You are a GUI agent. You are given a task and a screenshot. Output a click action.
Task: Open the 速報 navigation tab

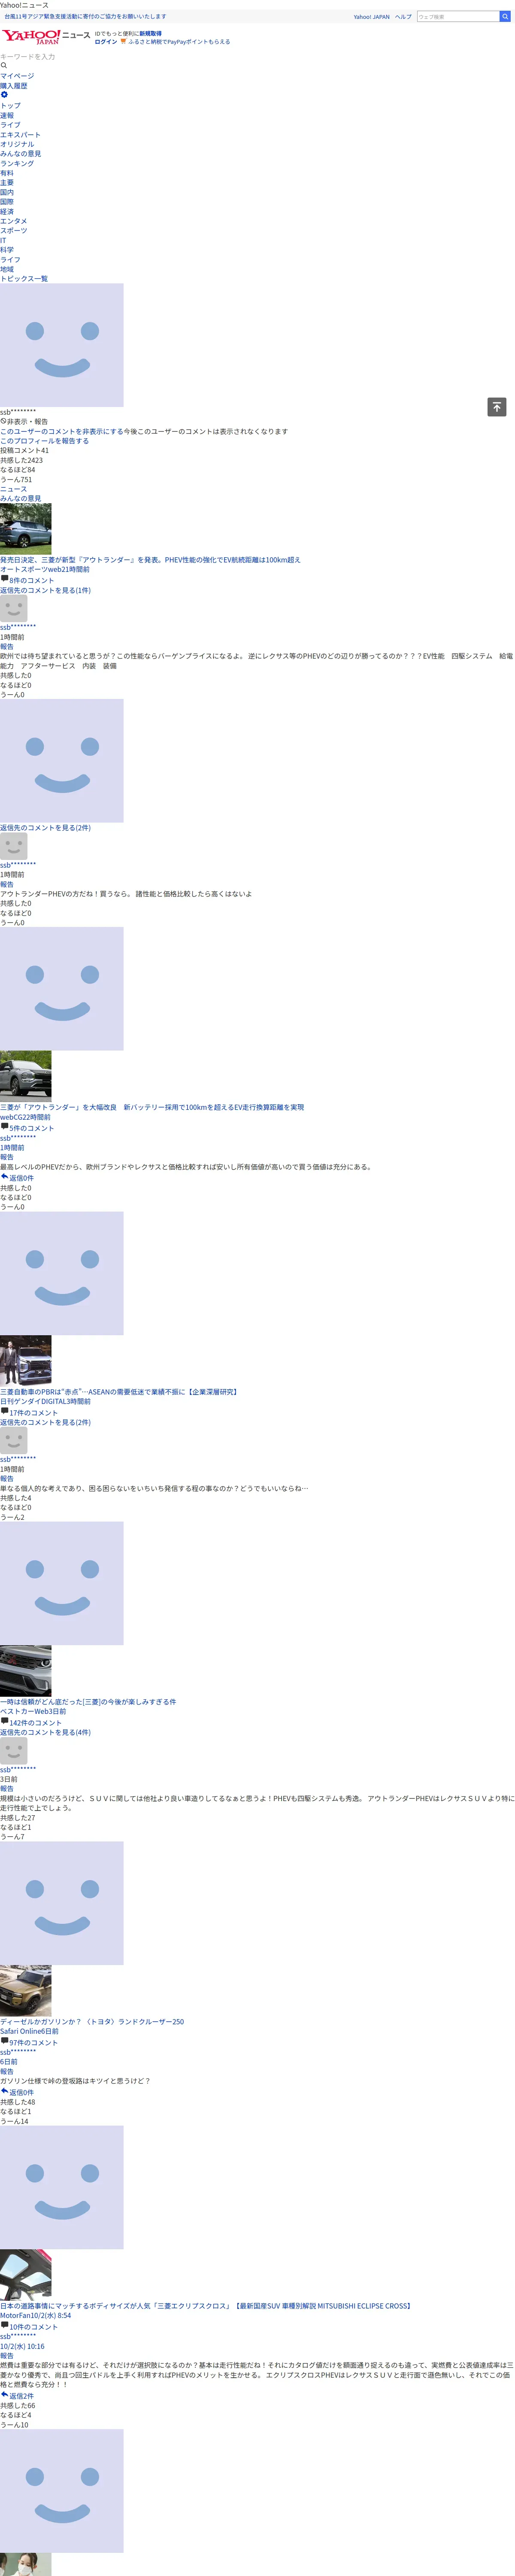[7, 115]
